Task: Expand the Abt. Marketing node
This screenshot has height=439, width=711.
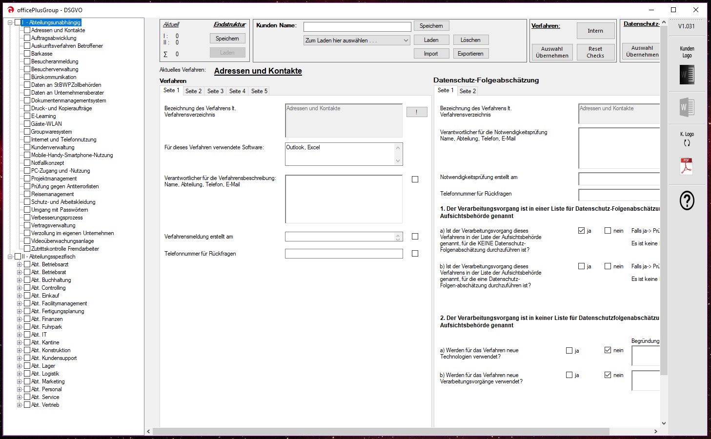Action: 20,381
